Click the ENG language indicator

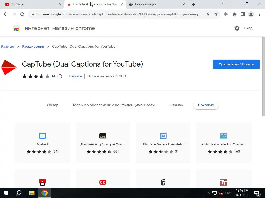[228, 193]
